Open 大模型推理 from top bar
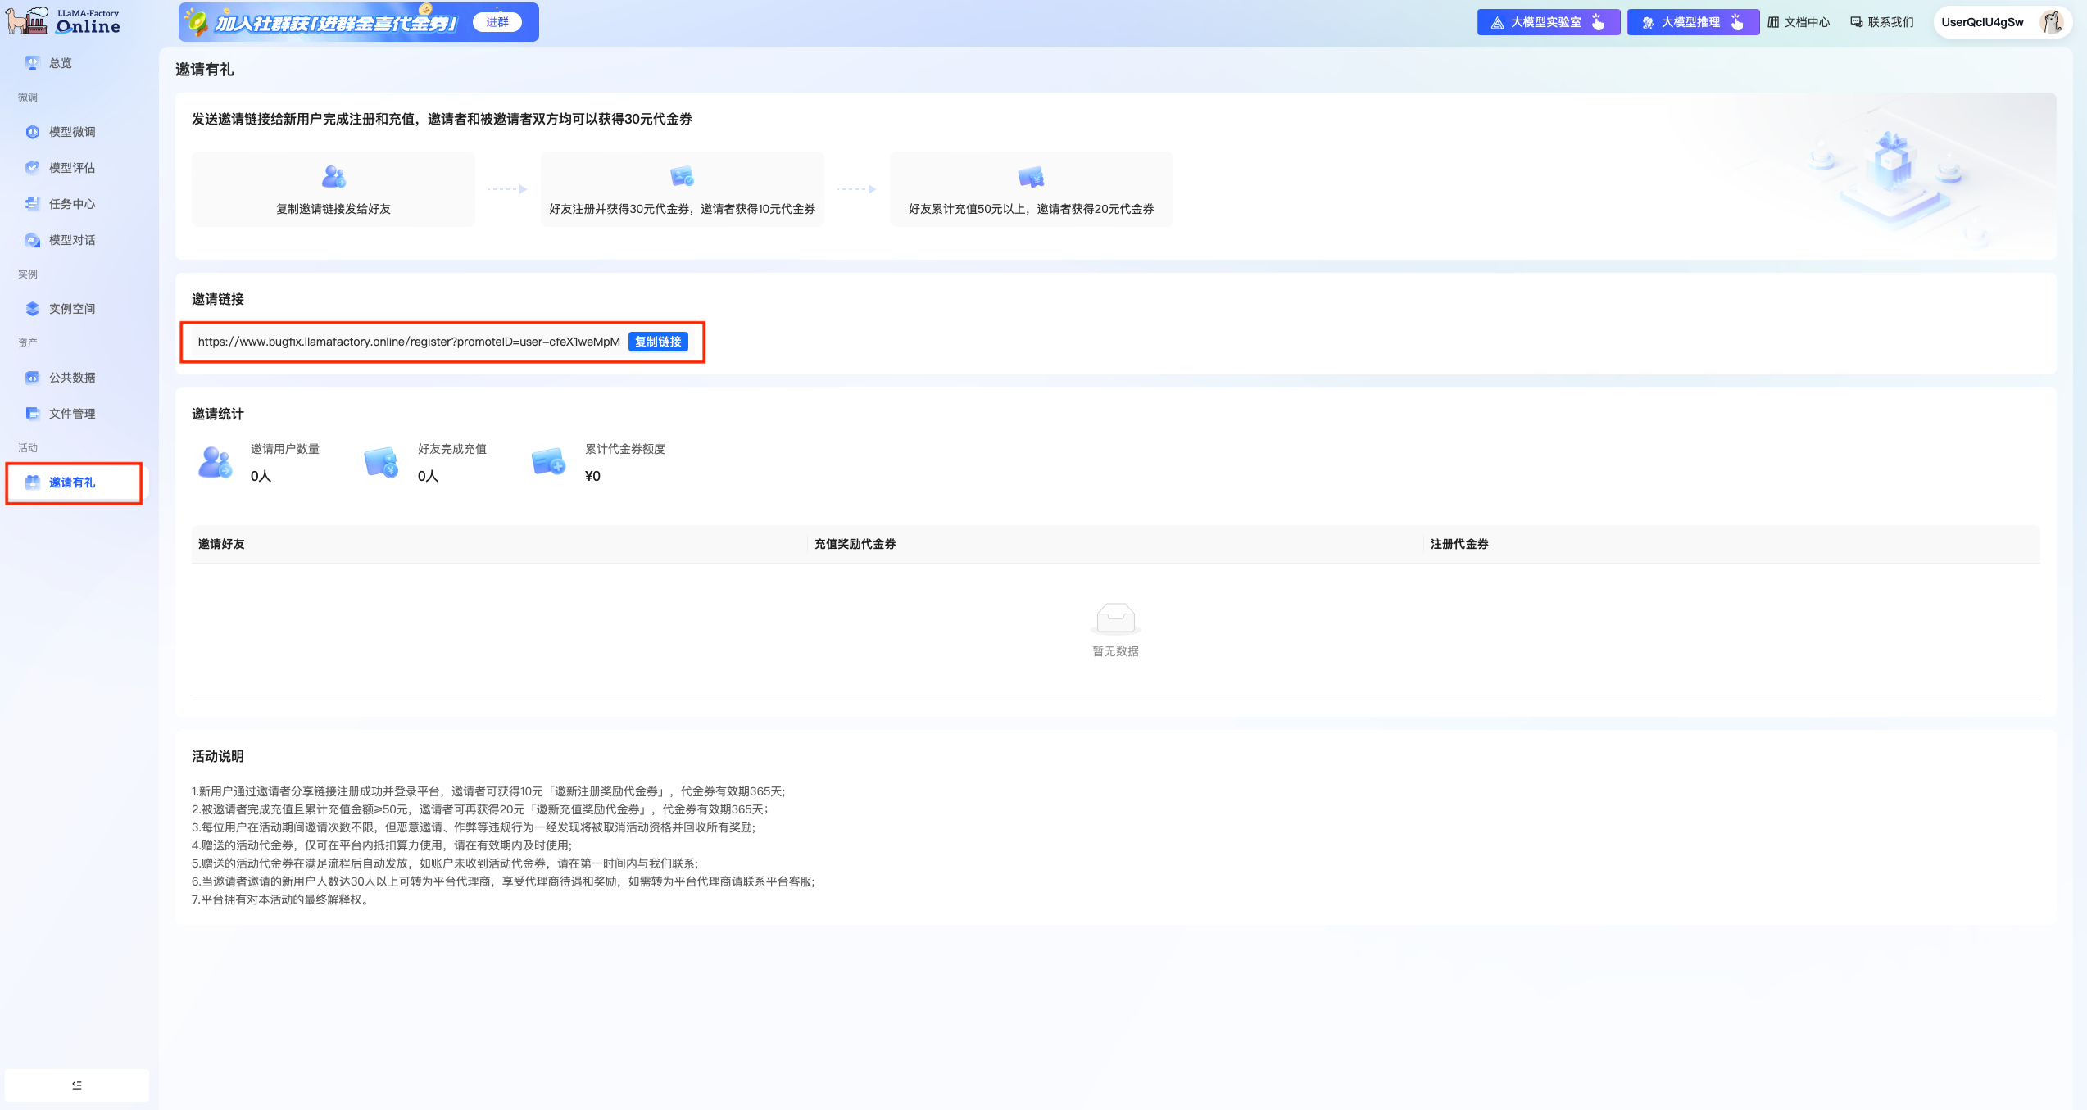This screenshot has height=1110, width=2087. [1692, 22]
